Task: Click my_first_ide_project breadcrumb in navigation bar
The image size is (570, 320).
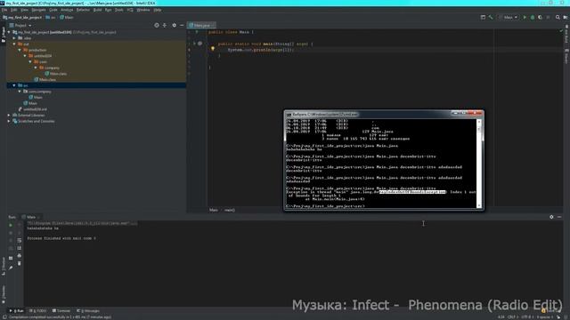Action: coord(22,17)
